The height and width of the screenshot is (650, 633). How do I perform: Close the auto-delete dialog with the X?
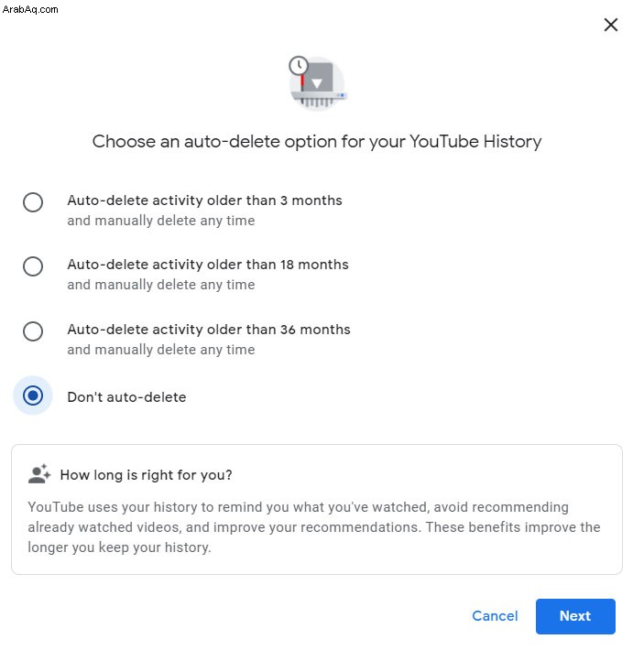(611, 25)
